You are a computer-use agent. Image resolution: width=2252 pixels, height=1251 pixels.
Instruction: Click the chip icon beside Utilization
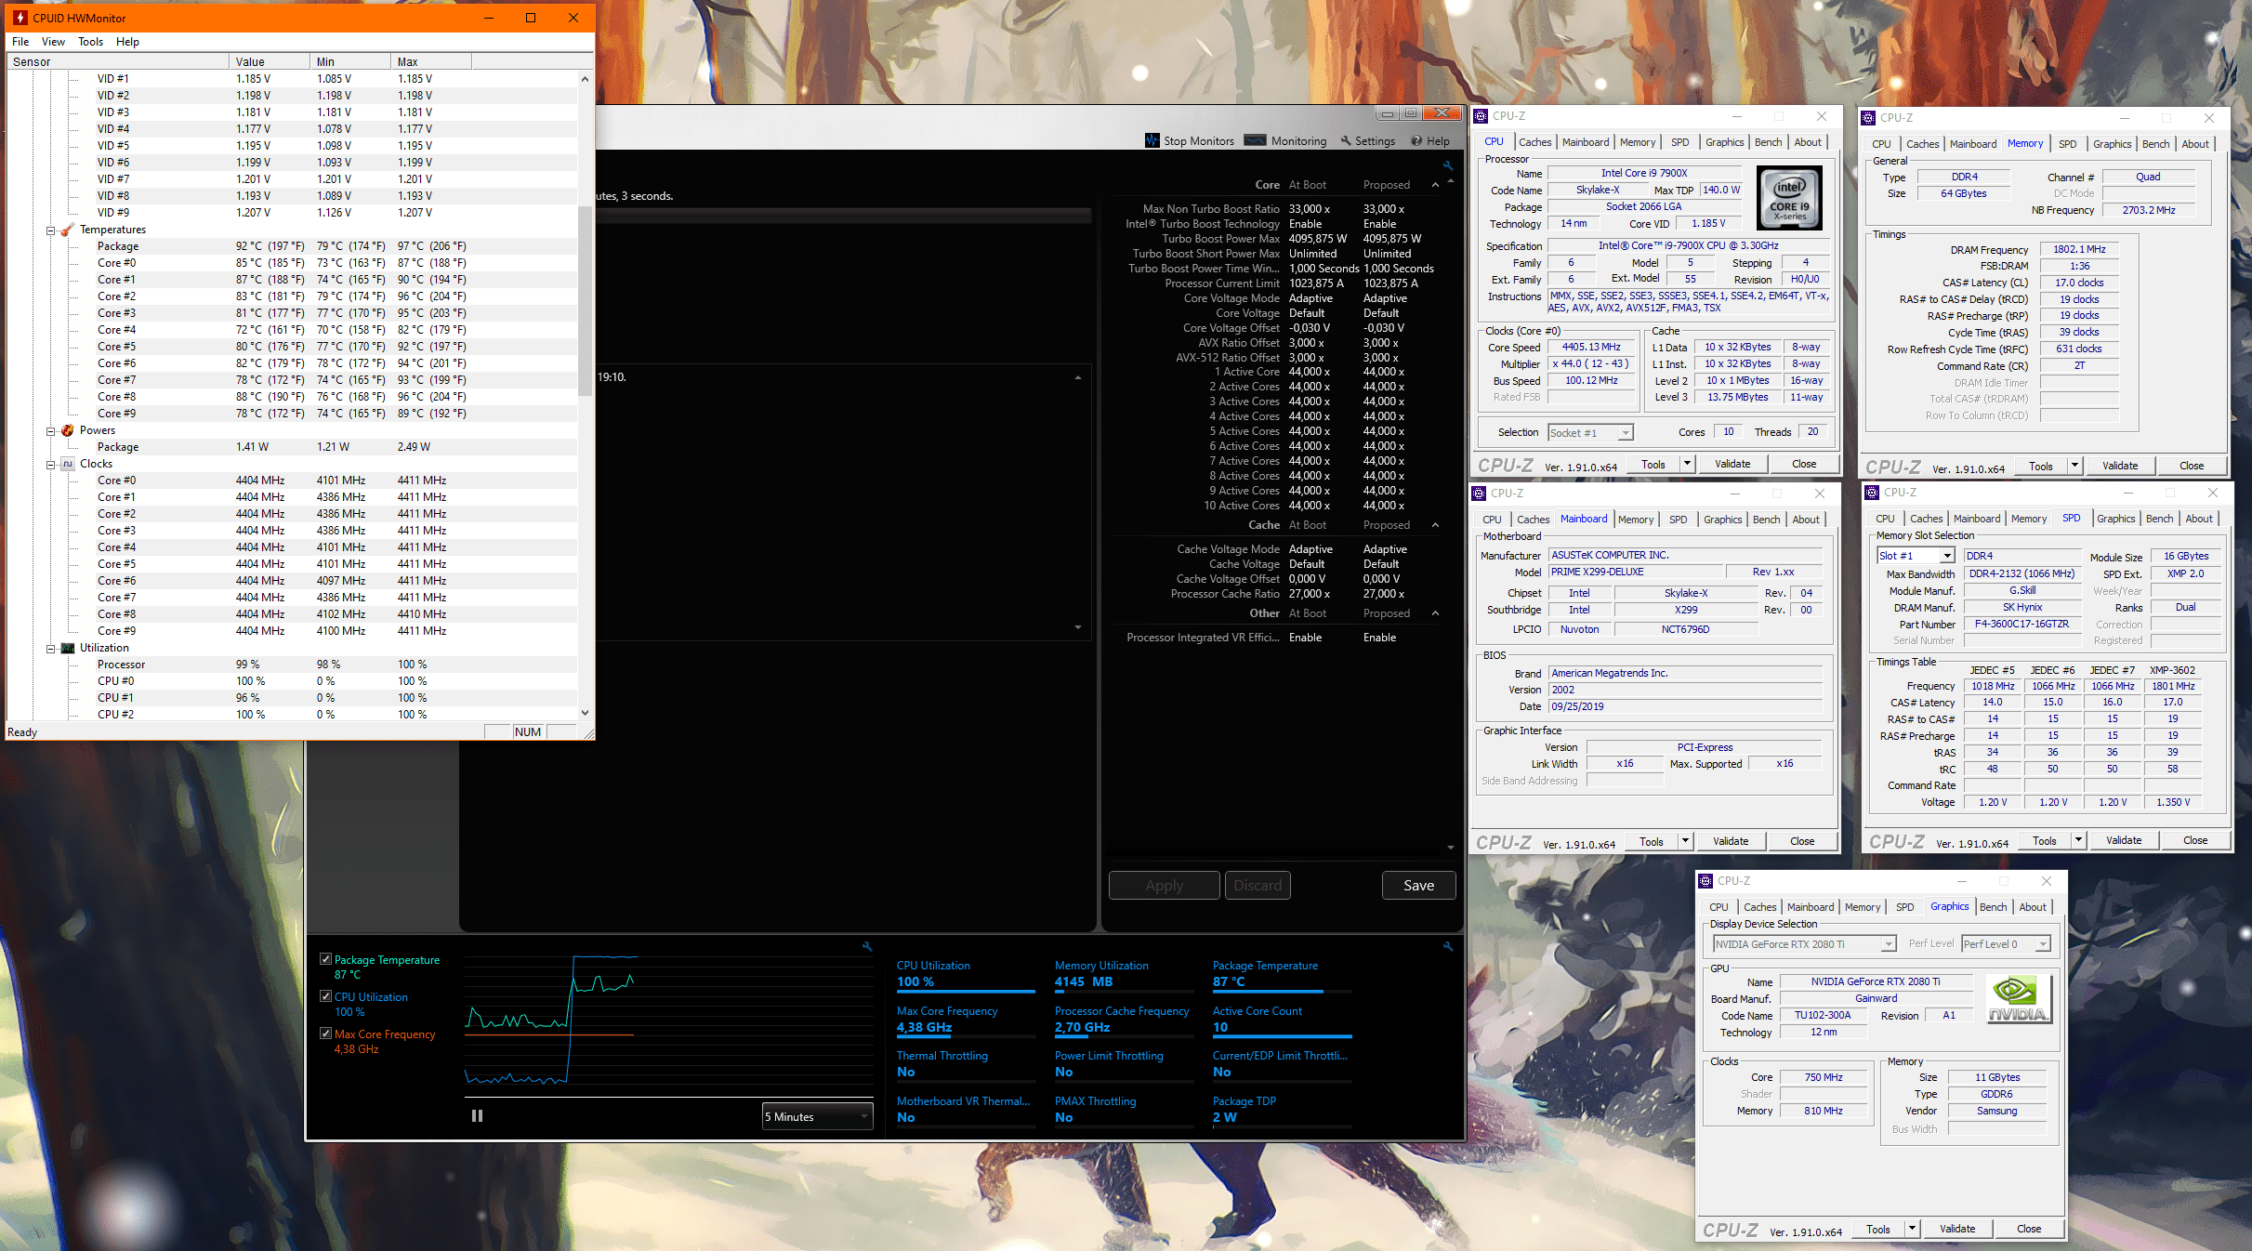pos(68,648)
